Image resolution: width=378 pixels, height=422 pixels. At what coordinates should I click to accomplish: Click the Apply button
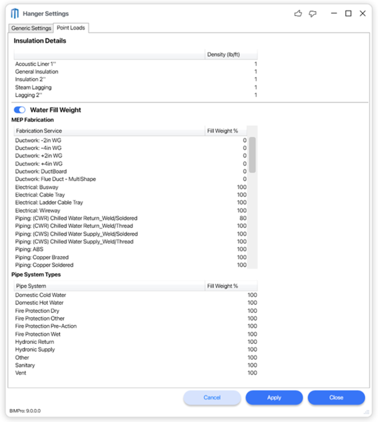274,398
